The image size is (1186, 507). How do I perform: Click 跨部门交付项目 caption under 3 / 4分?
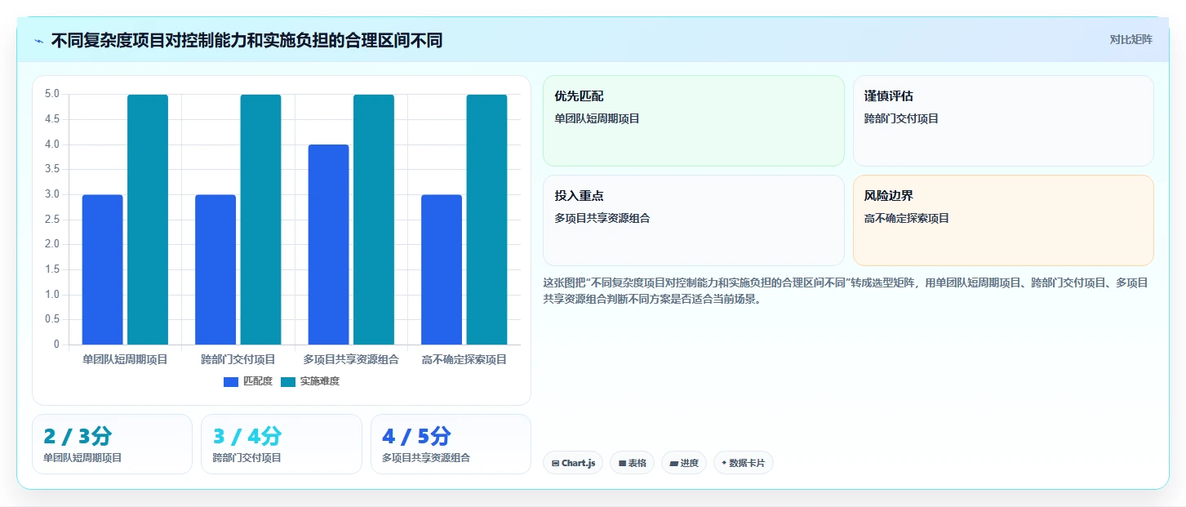point(247,458)
